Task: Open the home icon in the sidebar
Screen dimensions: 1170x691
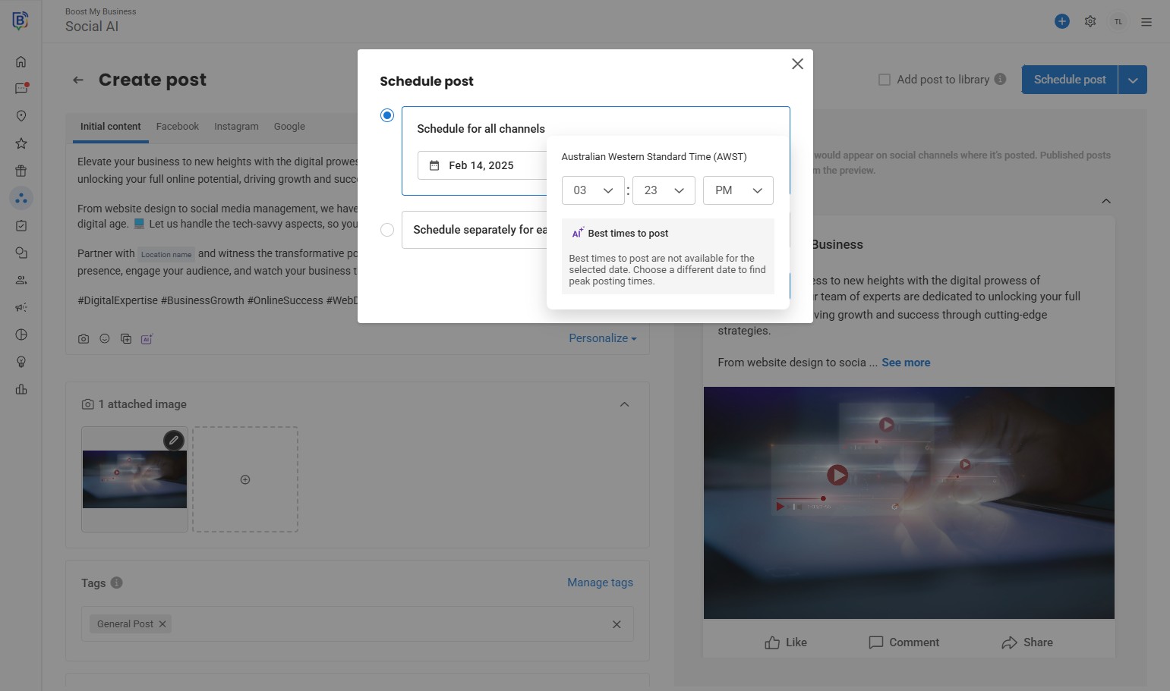Action: click(x=21, y=61)
